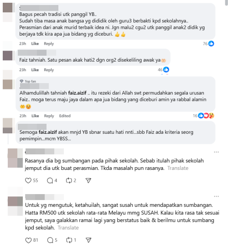Show edit history via Edited label
Viewport: 228px width, 248px height.
(65, 116)
